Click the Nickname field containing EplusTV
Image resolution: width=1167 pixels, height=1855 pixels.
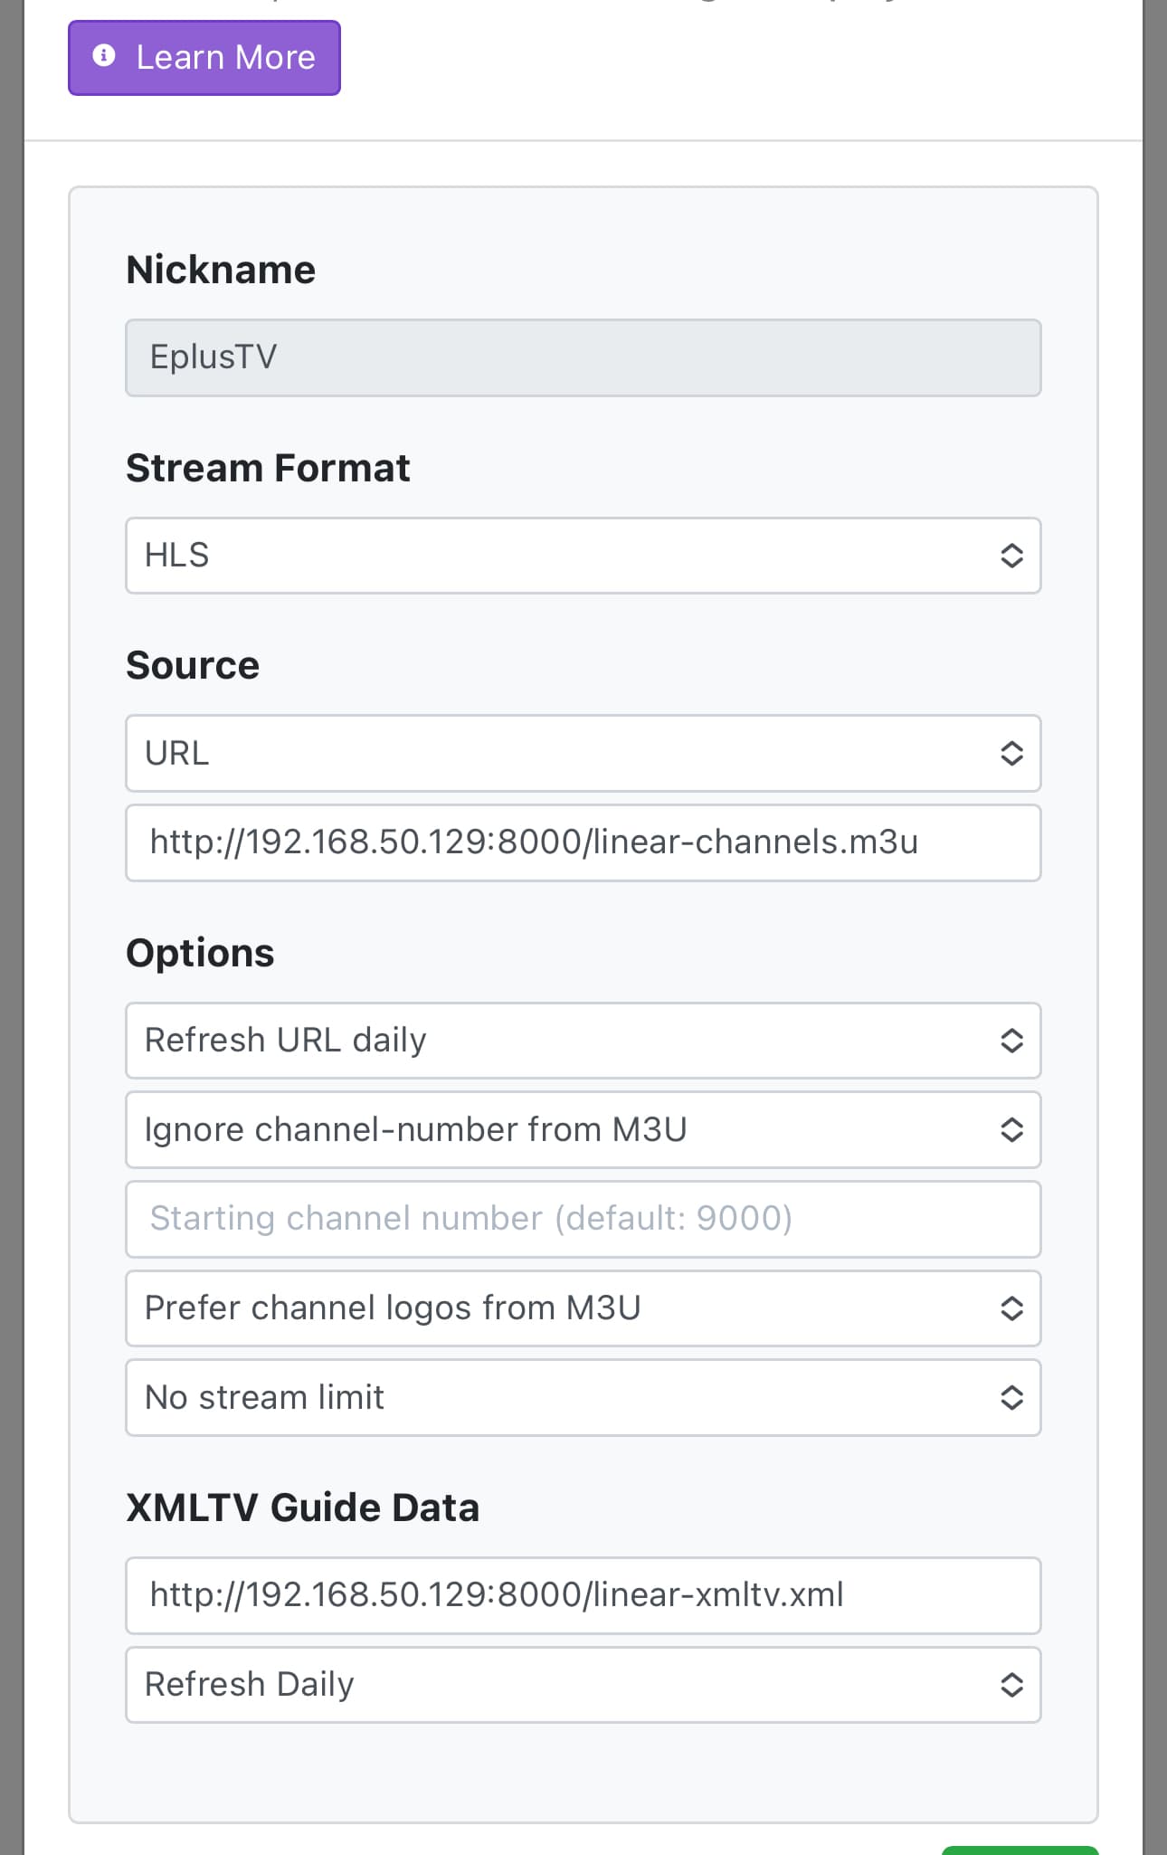583,357
